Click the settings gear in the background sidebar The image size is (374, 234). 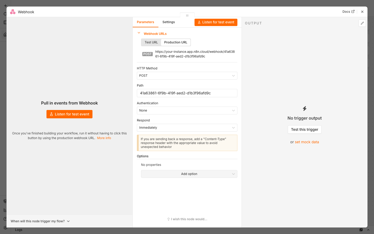point(5,228)
